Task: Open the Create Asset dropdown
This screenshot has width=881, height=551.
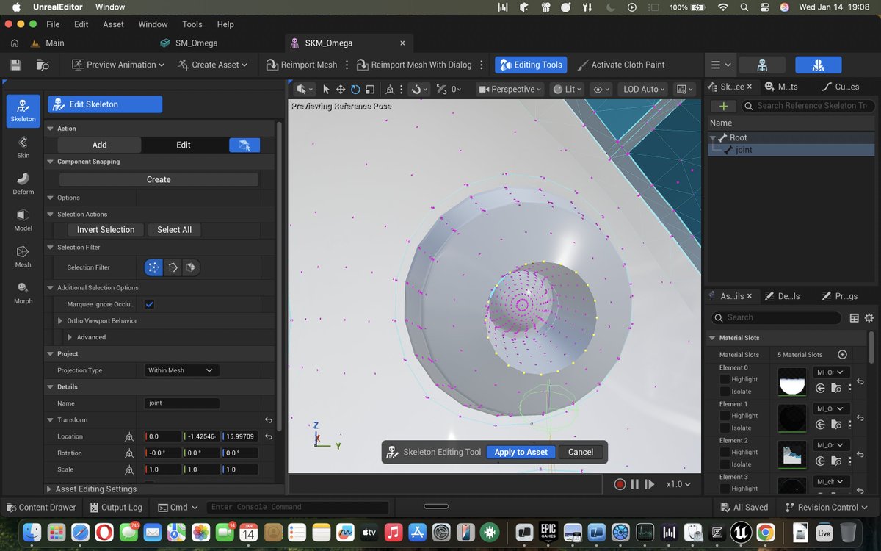Action: [212, 65]
